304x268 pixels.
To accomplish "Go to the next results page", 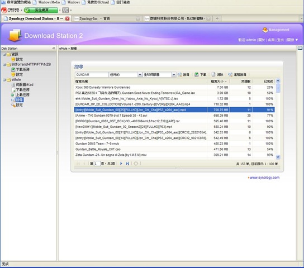I will point(121,164).
